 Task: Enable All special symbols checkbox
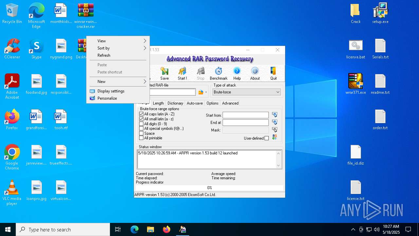tap(141, 128)
